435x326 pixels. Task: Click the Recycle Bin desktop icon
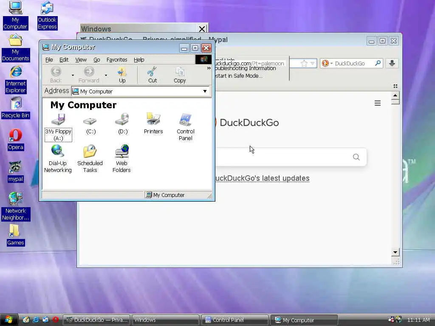(16, 108)
